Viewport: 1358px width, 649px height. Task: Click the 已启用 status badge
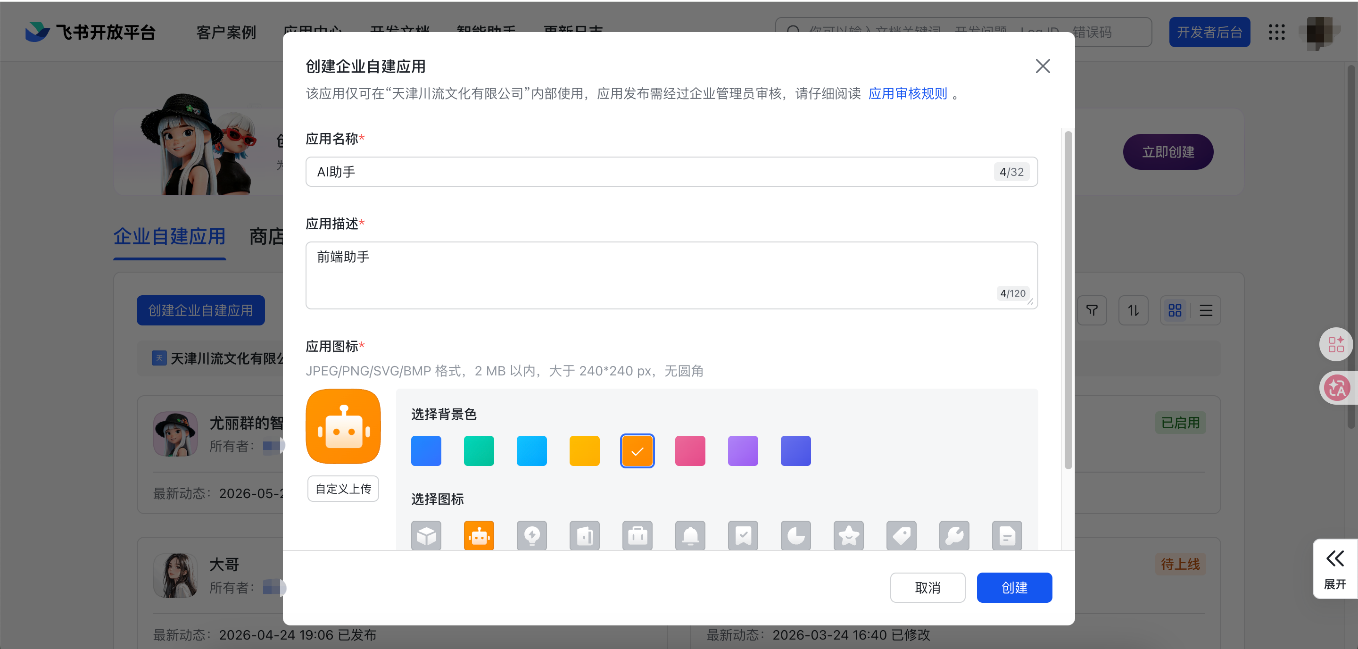(x=1180, y=423)
